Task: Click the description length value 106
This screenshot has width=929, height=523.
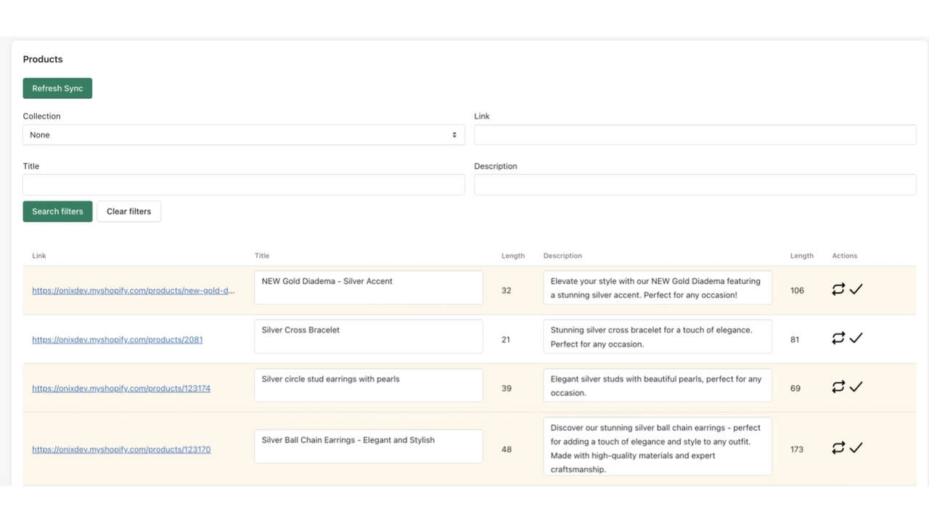Action: 797,291
